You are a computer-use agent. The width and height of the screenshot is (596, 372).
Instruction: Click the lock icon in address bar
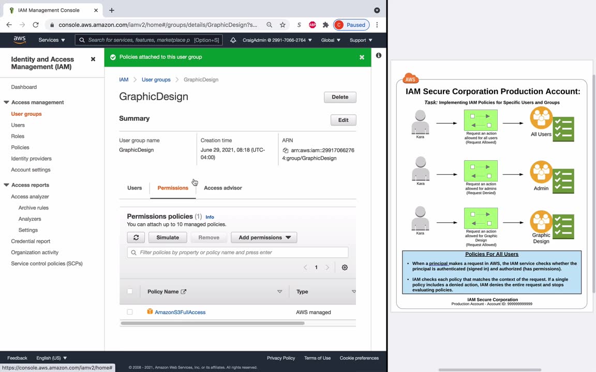pyautogui.click(x=52, y=25)
